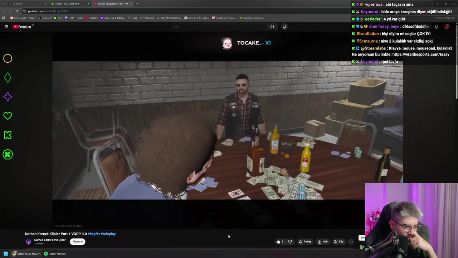
Task: Open the YouTube hamburger guide menu
Action: click(6, 27)
